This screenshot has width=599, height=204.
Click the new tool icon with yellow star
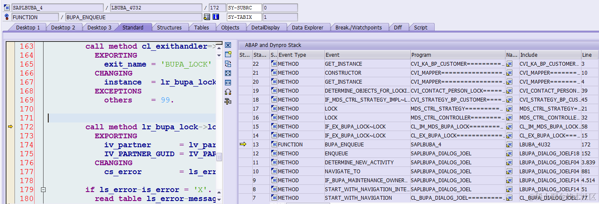(228, 54)
